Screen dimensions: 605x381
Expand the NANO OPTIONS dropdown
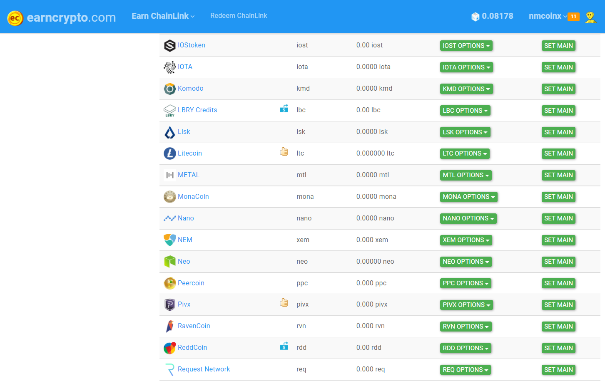(468, 218)
